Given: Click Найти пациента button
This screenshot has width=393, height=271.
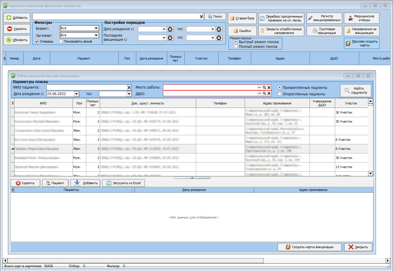Looking at the screenshot, I should [x=356, y=90].
